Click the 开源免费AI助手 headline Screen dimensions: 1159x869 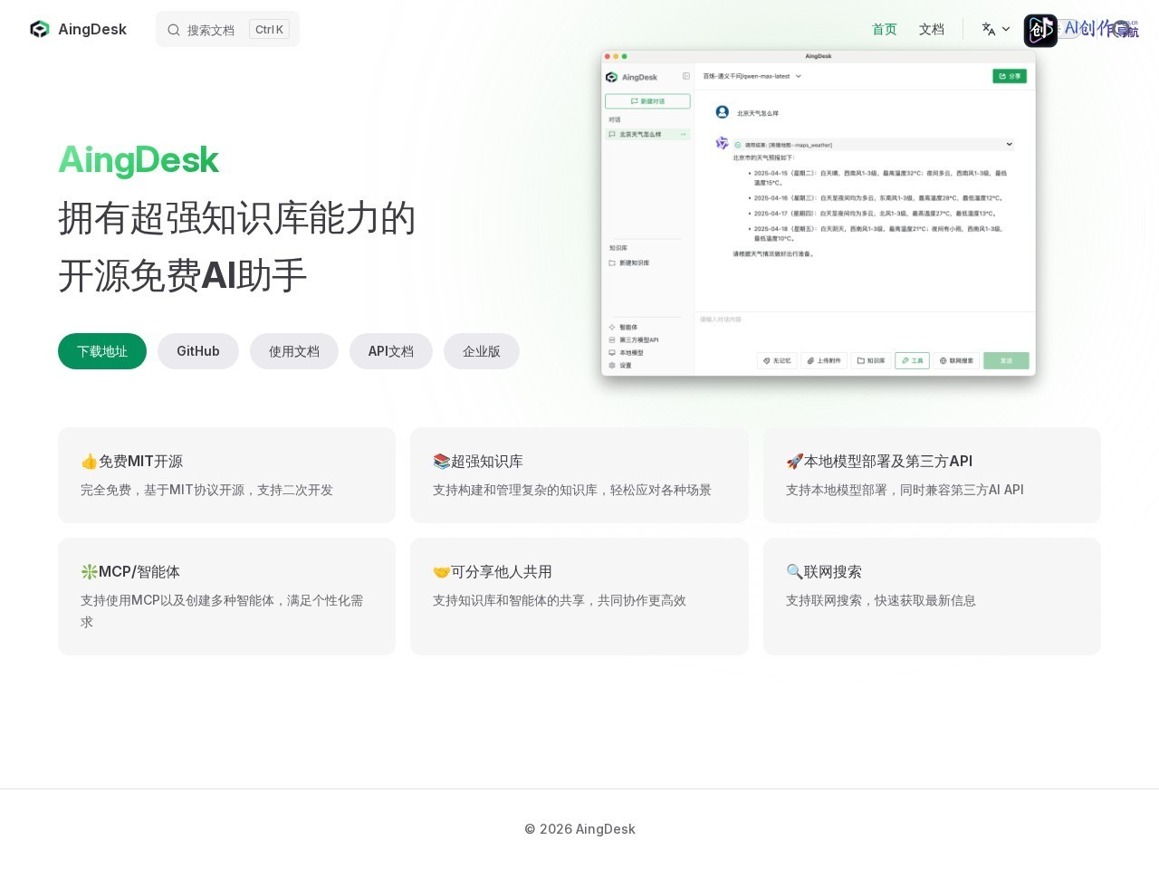[x=183, y=275]
